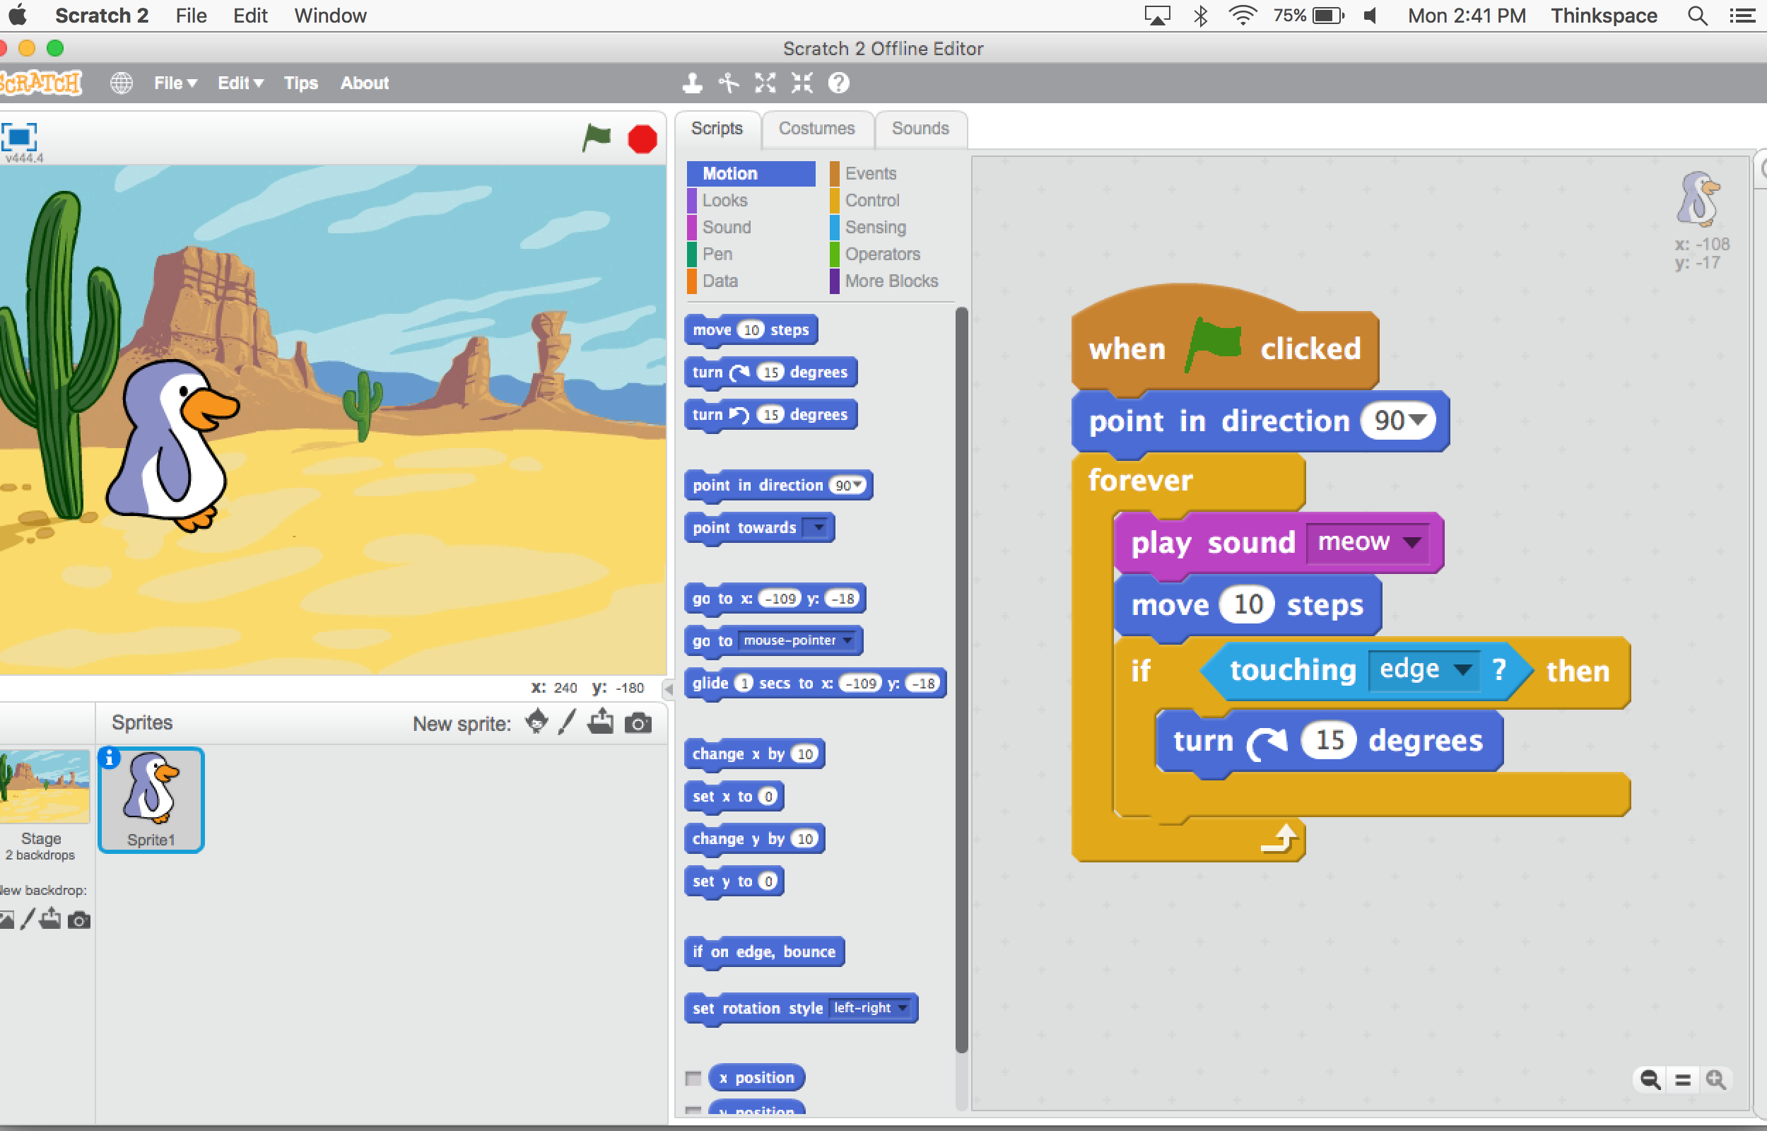
Task: Click the camera new sprite icon
Action: [641, 722]
